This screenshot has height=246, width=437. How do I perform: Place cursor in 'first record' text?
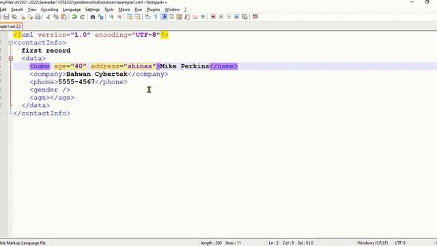pyautogui.click(x=46, y=51)
